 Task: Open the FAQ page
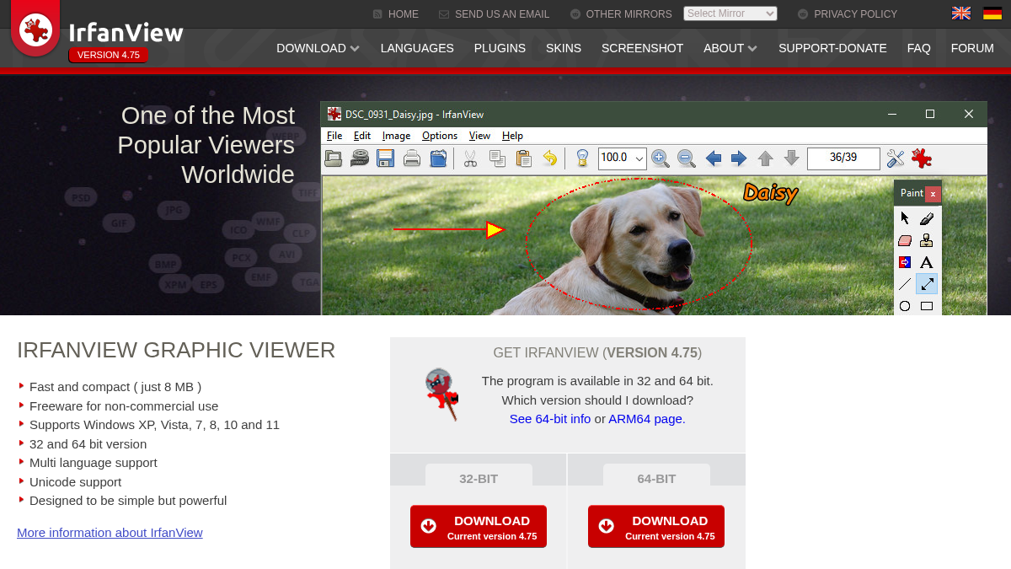click(x=919, y=48)
